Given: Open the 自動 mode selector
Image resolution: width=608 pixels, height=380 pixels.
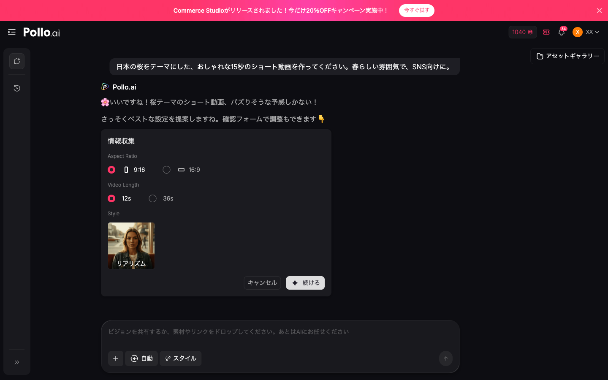Looking at the screenshot, I should [141, 358].
